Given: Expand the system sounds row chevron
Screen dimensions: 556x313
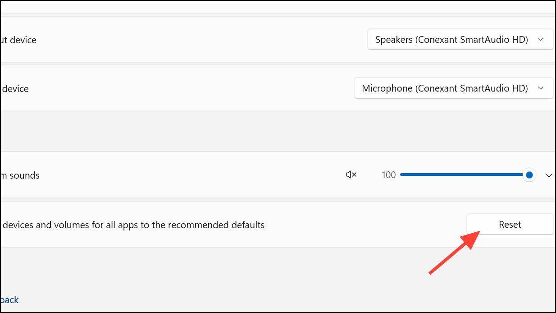Looking at the screenshot, I should tap(549, 175).
